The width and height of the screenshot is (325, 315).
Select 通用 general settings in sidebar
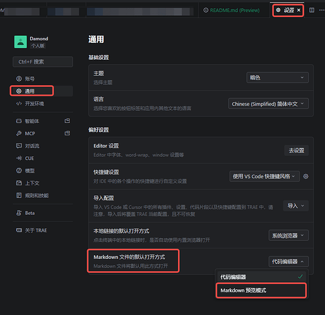point(43,91)
